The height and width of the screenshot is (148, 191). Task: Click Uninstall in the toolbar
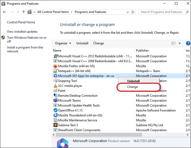tap(82, 43)
